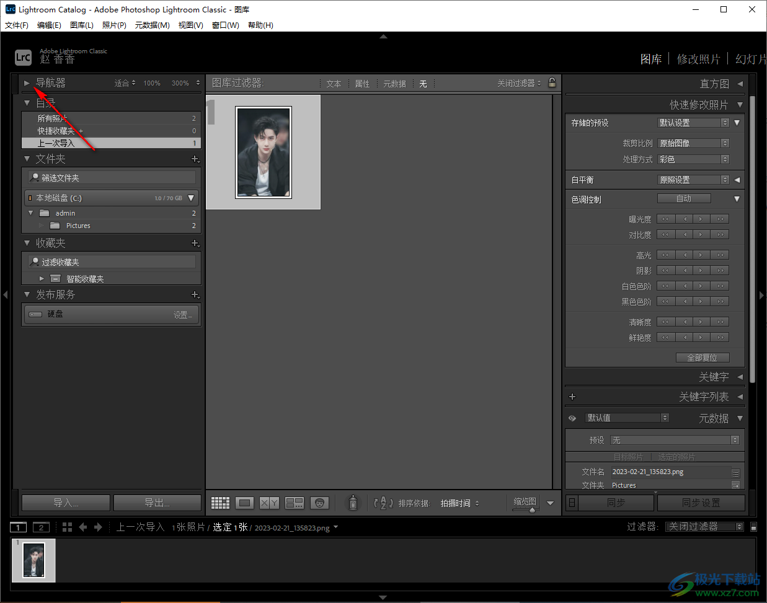Collapse the Catalog (目录) panel
This screenshot has width=767, height=603.
pos(27,103)
